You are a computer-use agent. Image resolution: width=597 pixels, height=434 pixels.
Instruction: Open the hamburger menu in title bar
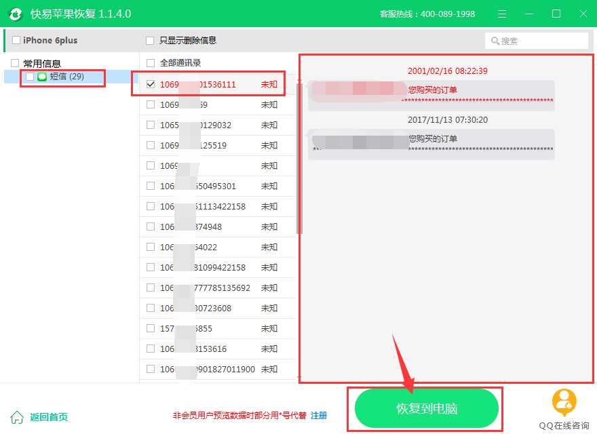502,14
